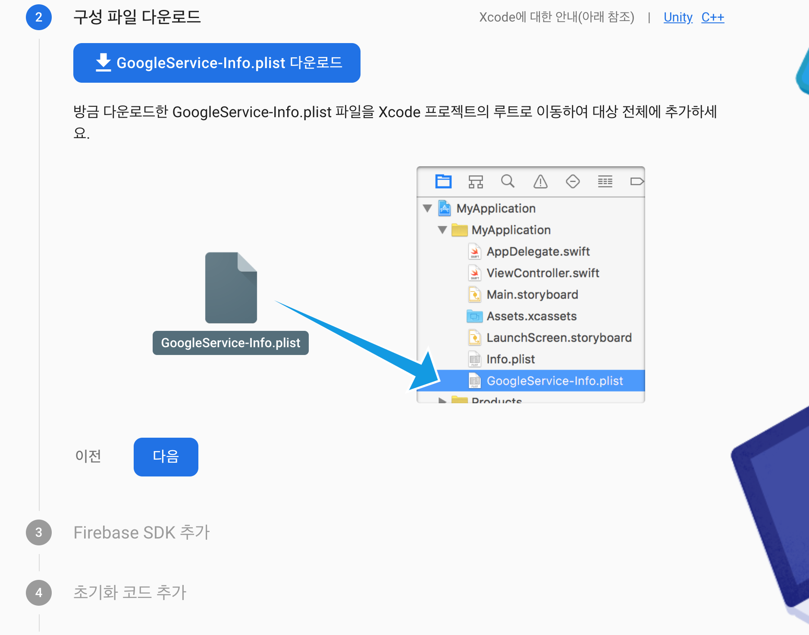Click the Swift icon beside ViewController.swift
The height and width of the screenshot is (635, 809).
pos(475,273)
